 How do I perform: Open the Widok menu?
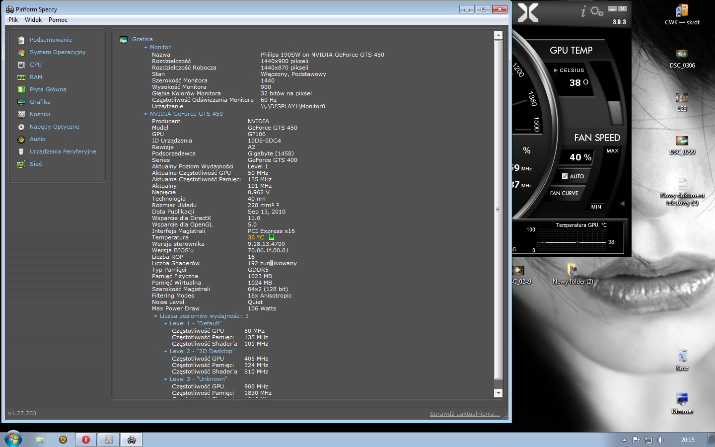pos(33,20)
